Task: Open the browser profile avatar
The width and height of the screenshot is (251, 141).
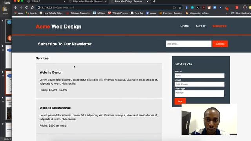Action: 245,7
